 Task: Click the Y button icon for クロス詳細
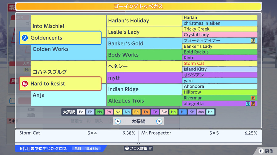127,148
